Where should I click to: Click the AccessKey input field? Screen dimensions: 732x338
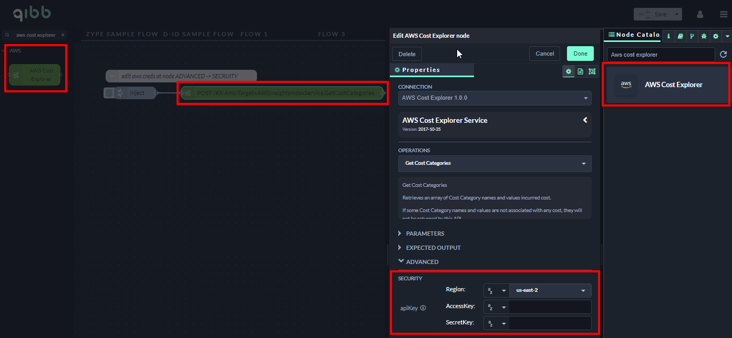pos(550,307)
